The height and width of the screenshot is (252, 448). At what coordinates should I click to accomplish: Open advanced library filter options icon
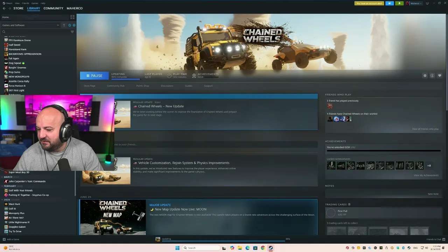click(72, 32)
